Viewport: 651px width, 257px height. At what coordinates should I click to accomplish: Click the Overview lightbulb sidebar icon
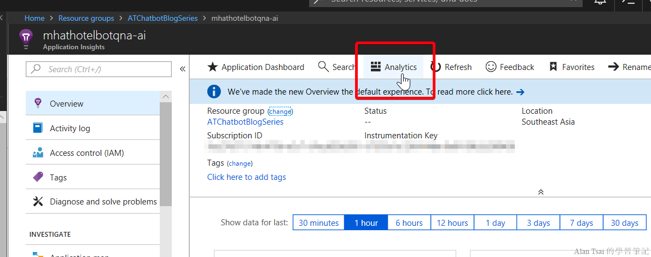click(x=38, y=102)
